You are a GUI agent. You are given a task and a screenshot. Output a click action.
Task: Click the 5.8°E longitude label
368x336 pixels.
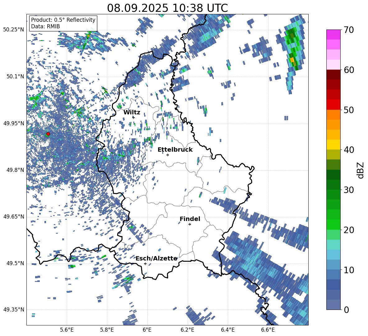click(107, 330)
